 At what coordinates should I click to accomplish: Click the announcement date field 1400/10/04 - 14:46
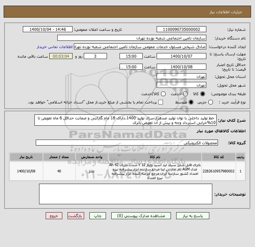[48, 29]
